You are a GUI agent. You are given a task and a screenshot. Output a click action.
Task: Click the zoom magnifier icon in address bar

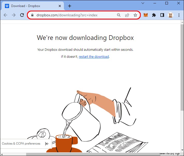click(119, 15)
